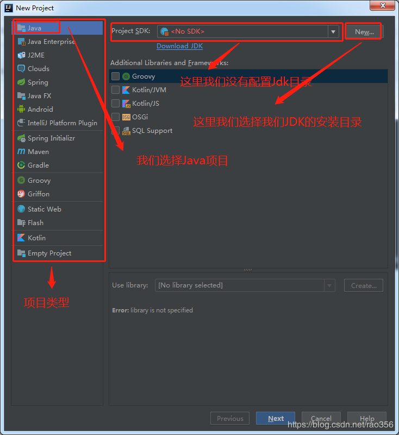Click the New... SDK button

pos(365,32)
